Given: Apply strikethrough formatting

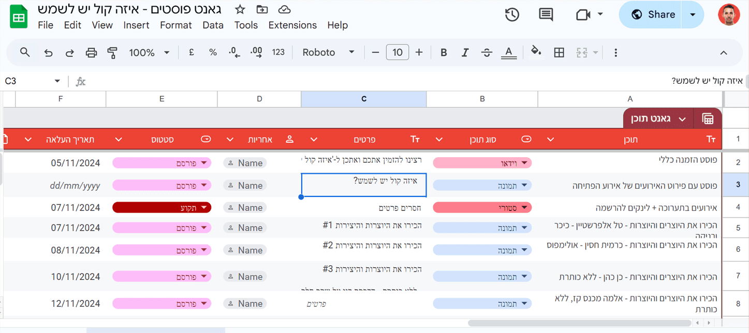Looking at the screenshot, I should (x=487, y=52).
